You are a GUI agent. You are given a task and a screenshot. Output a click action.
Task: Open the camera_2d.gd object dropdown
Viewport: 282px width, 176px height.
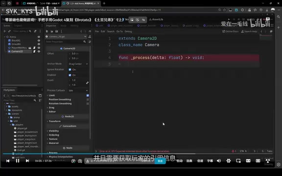[x=66, y=37]
